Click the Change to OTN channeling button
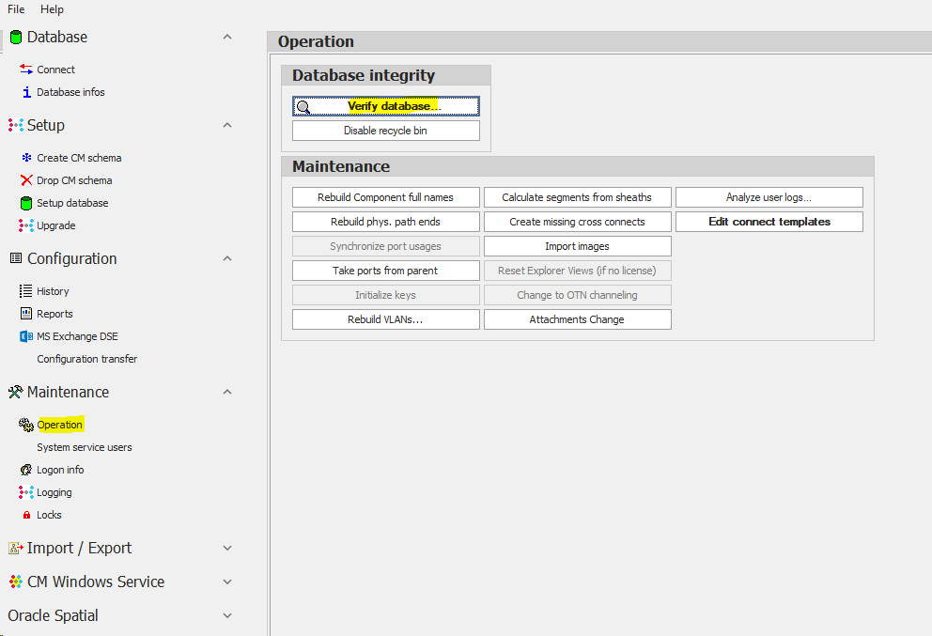This screenshot has width=932, height=636. [577, 295]
